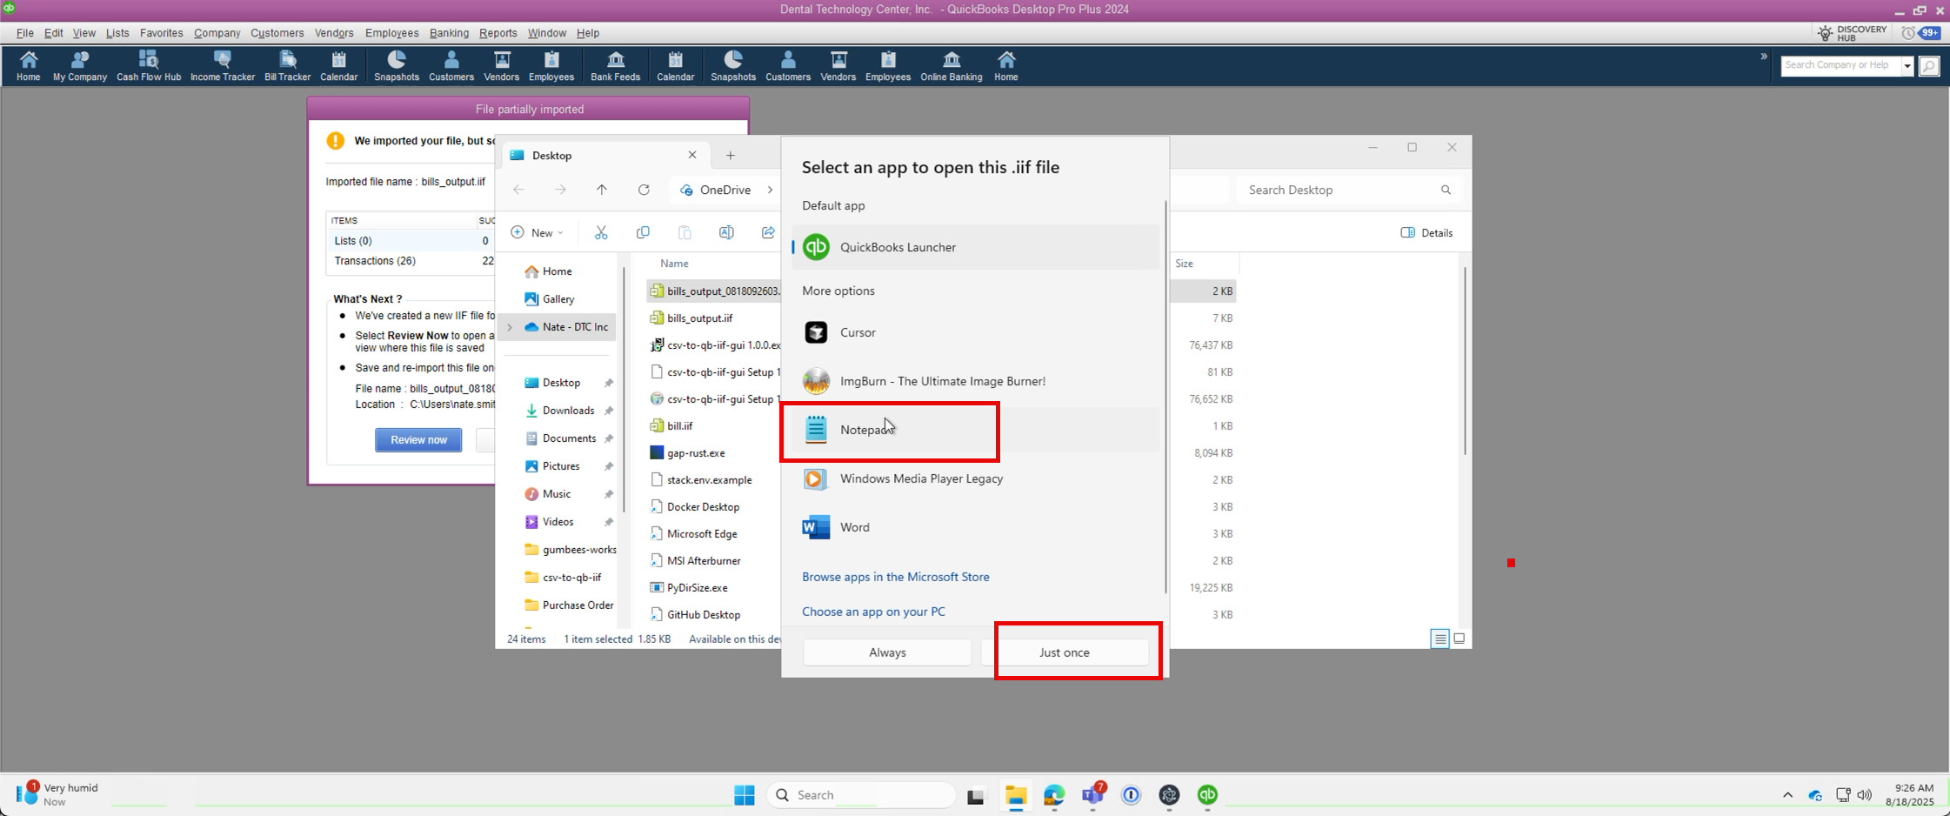Click the Cut icon in Explorer toolbar

[x=601, y=232]
